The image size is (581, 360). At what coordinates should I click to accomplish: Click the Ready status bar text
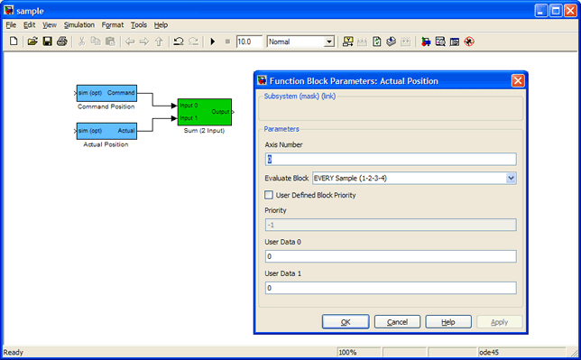pos(13,352)
